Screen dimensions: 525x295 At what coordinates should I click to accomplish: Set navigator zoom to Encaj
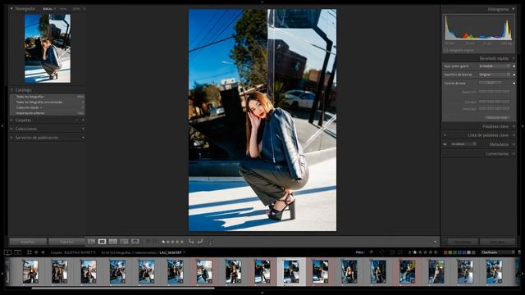48,9
